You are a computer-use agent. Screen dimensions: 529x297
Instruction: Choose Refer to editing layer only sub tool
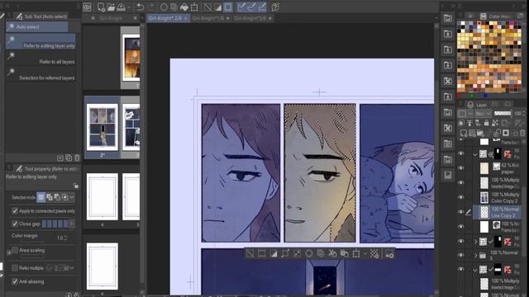click(41, 42)
